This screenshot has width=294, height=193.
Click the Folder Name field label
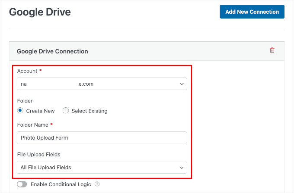tap(33, 125)
